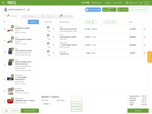Click the Treez logo

click(12, 3)
